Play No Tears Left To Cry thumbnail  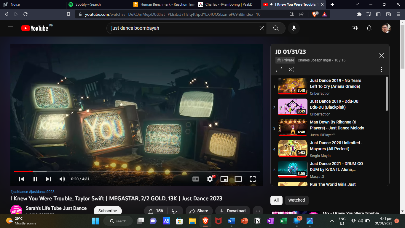pos(293,86)
